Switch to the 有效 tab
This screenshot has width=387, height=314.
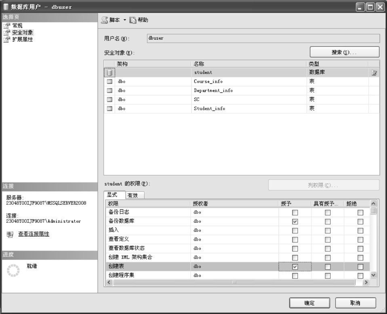tap(133, 195)
